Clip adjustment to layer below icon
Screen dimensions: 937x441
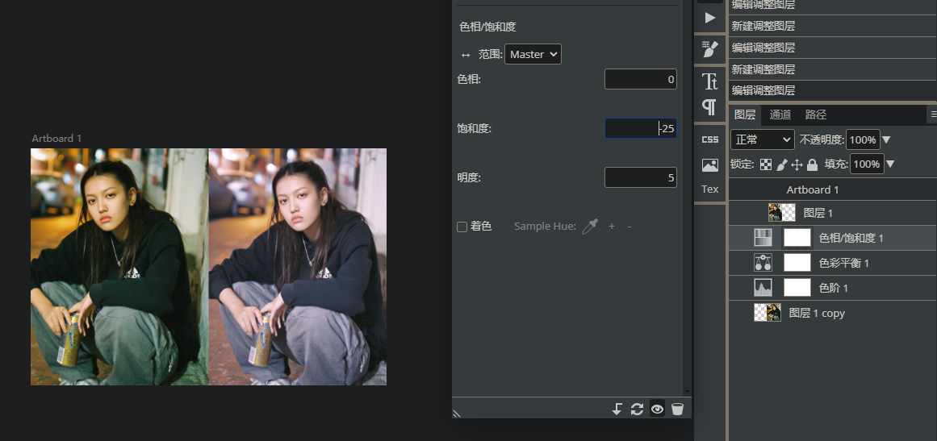point(617,409)
